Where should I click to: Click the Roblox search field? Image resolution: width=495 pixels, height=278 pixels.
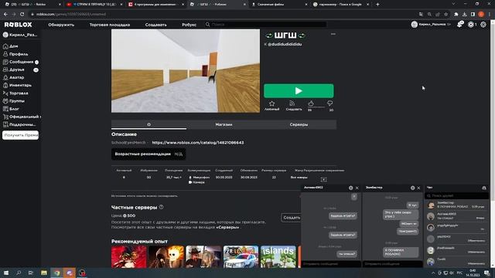click(265, 24)
